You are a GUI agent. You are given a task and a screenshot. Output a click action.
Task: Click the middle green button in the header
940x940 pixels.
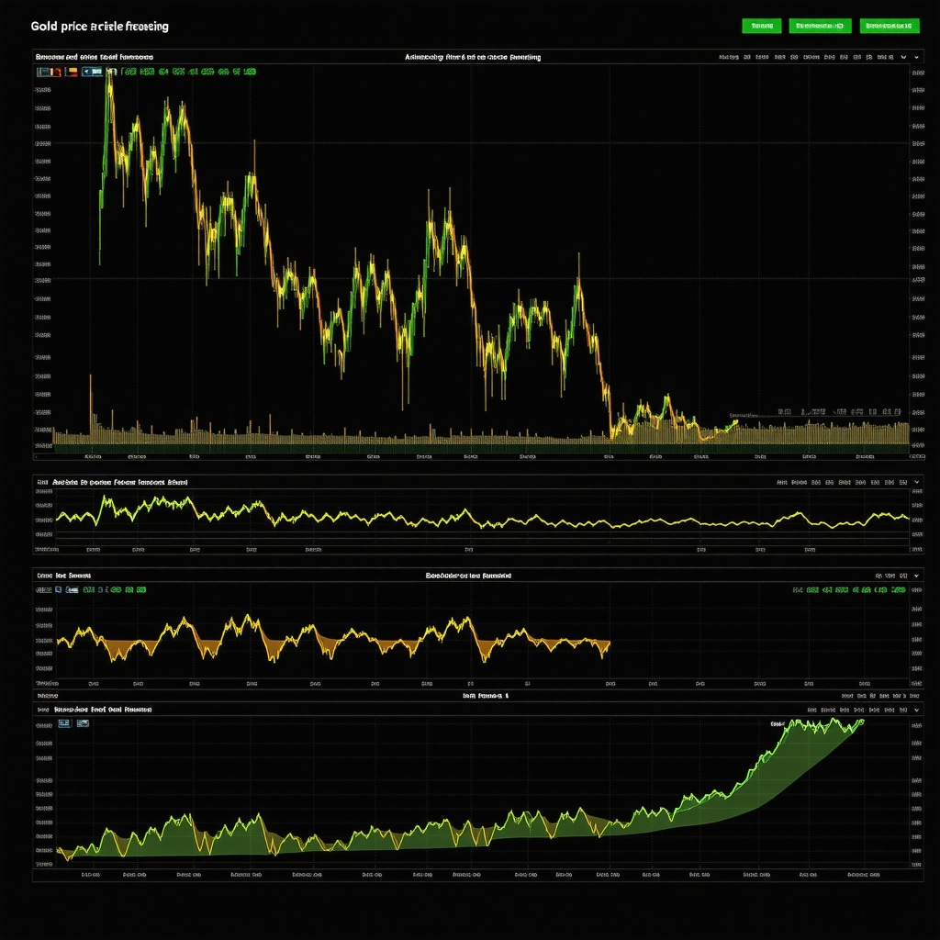pos(820,26)
